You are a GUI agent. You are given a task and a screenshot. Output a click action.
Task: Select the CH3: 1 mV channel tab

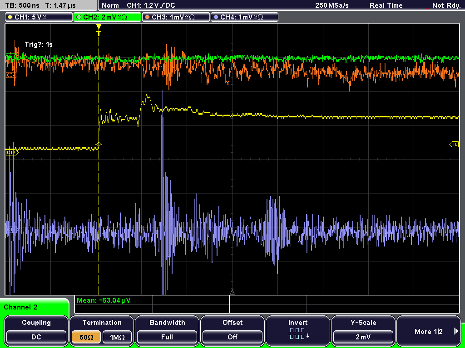(x=176, y=17)
